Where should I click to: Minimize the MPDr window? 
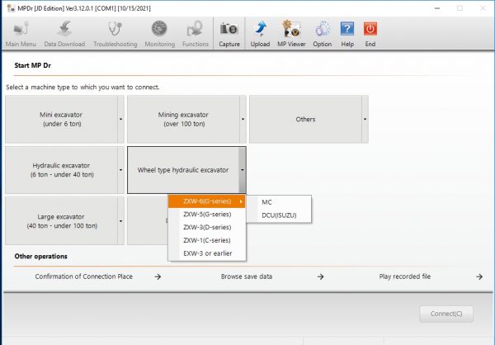(x=437, y=8)
